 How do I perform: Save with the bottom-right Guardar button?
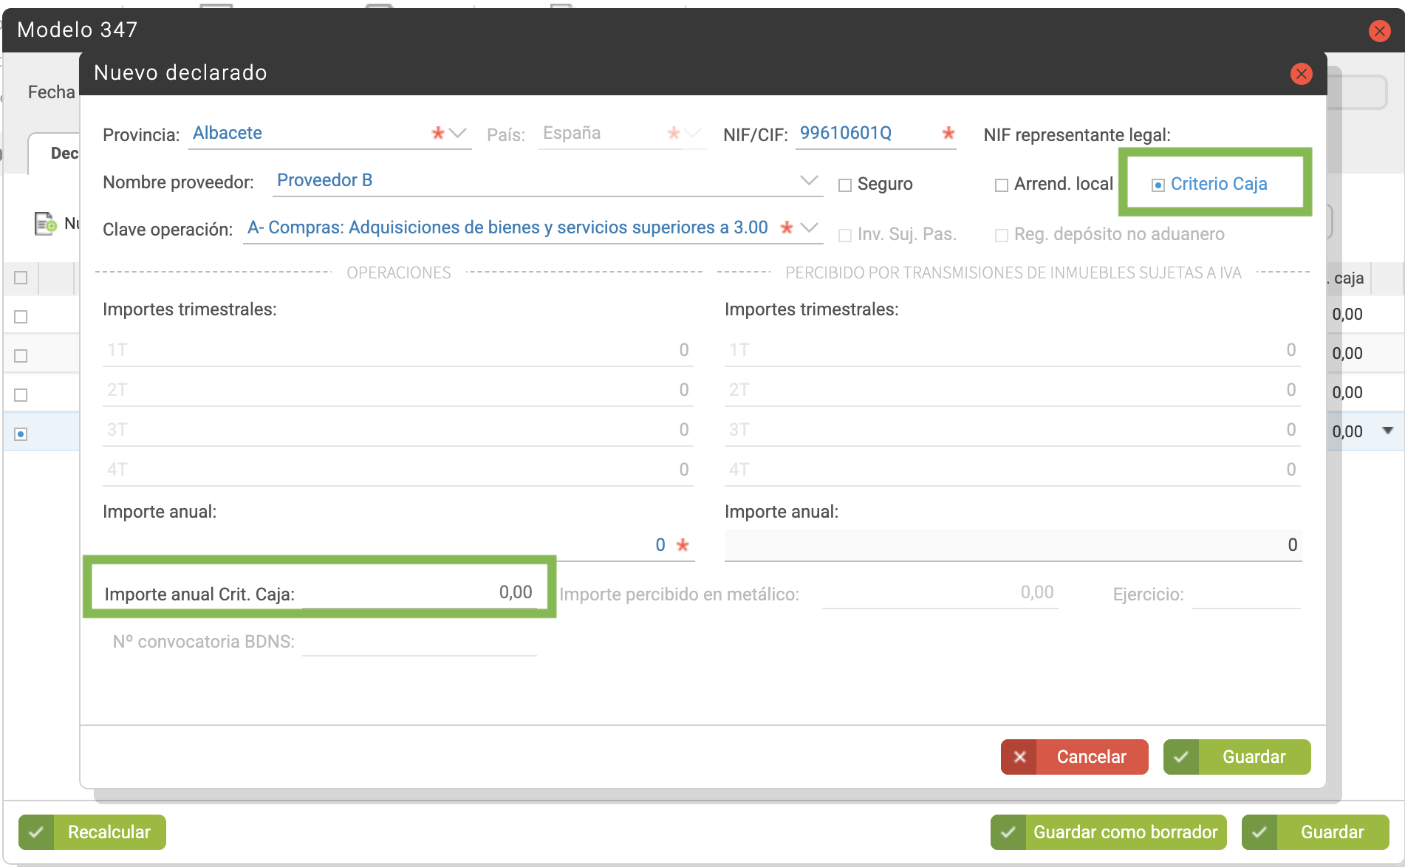pyautogui.click(x=1315, y=832)
